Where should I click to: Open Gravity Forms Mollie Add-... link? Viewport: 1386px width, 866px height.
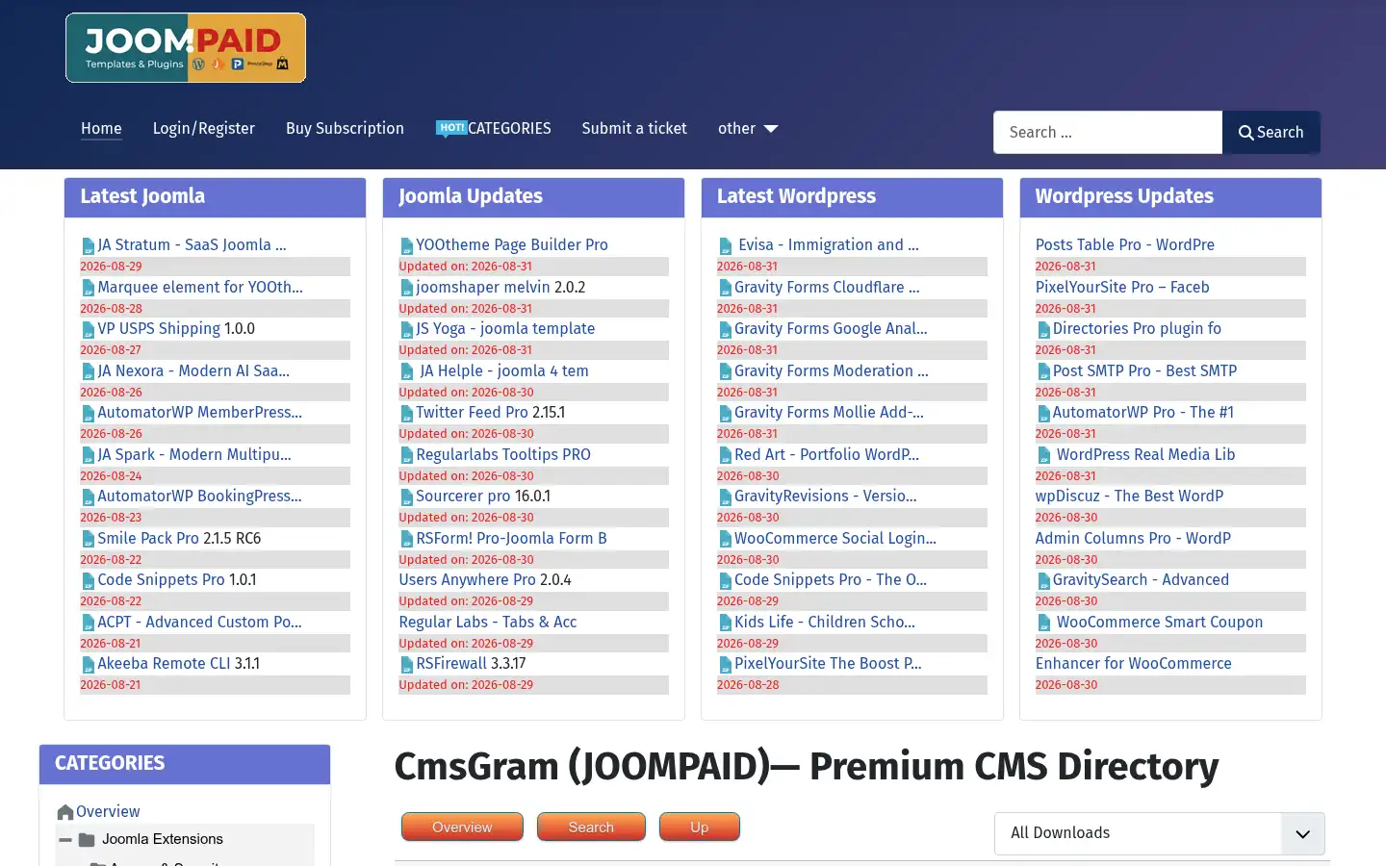coord(829,412)
